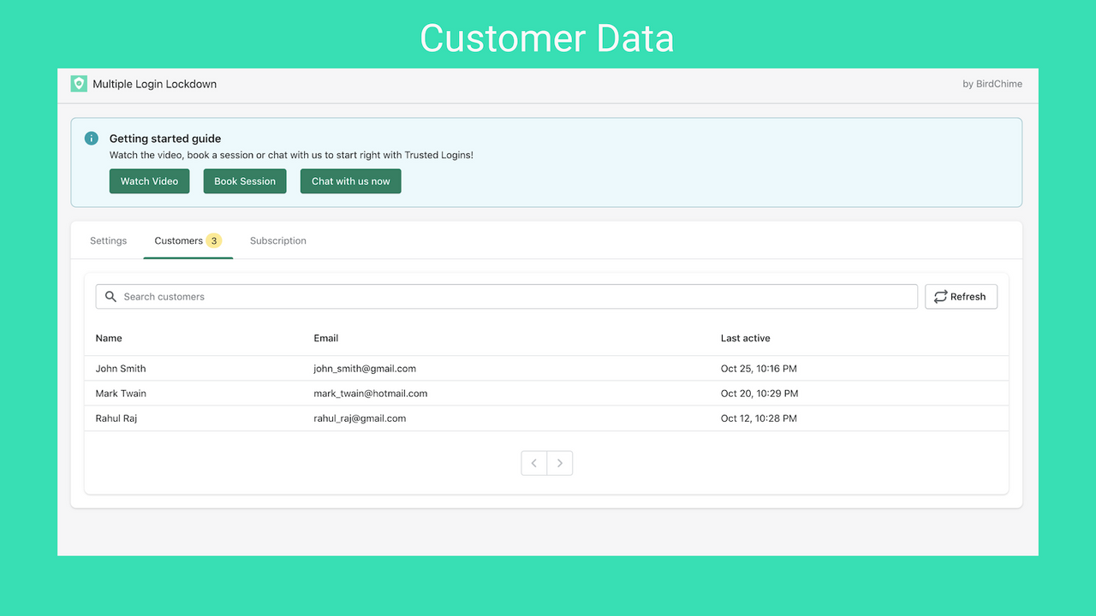Click the Refresh button
The height and width of the screenshot is (616, 1096).
tap(961, 296)
